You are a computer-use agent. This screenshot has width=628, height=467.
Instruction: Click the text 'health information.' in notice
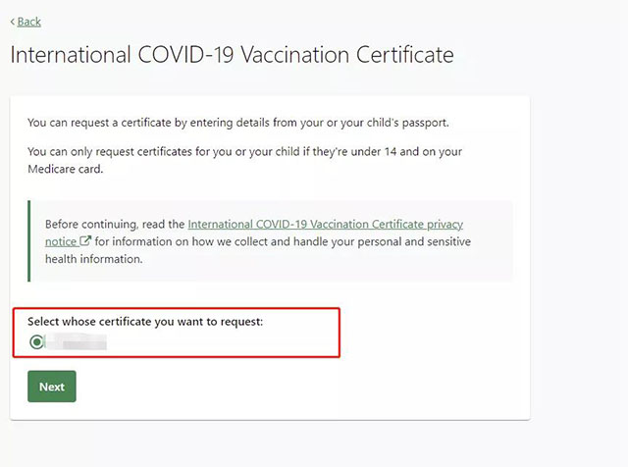[94, 259]
